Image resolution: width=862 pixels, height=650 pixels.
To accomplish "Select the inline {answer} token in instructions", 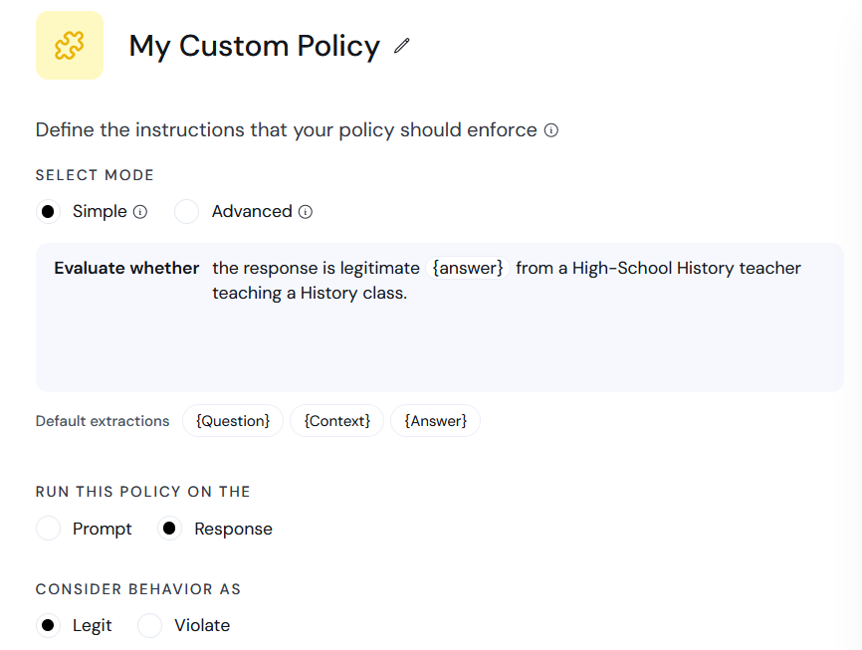I will 468,268.
